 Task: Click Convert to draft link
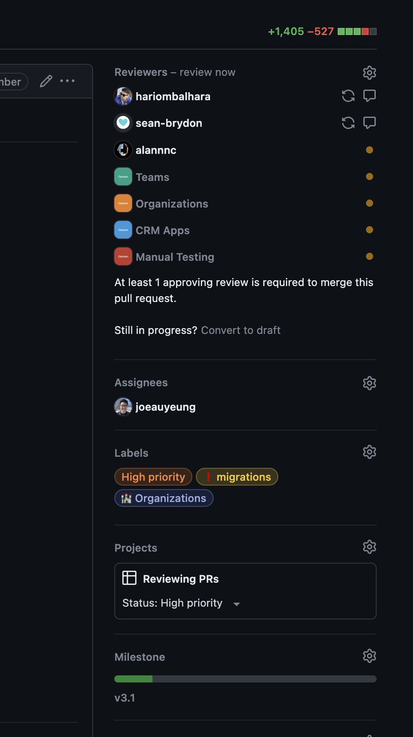click(241, 330)
